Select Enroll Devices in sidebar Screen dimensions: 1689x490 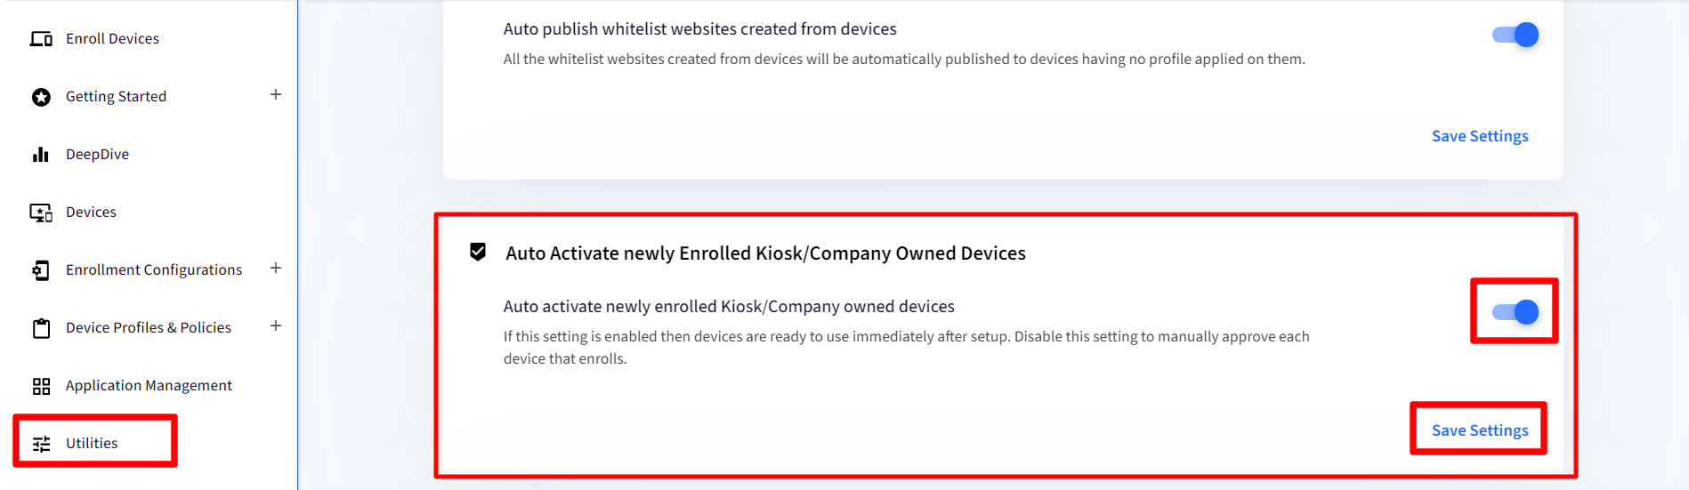(x=112, y=39)
